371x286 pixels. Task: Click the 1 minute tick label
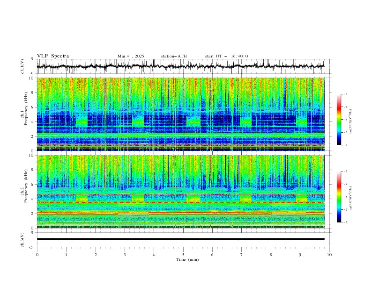point(67,255)
